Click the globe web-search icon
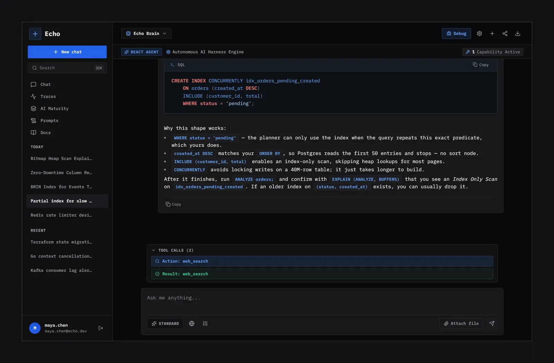The width and height of the screenshot is (554, 363). pos(191,324)
